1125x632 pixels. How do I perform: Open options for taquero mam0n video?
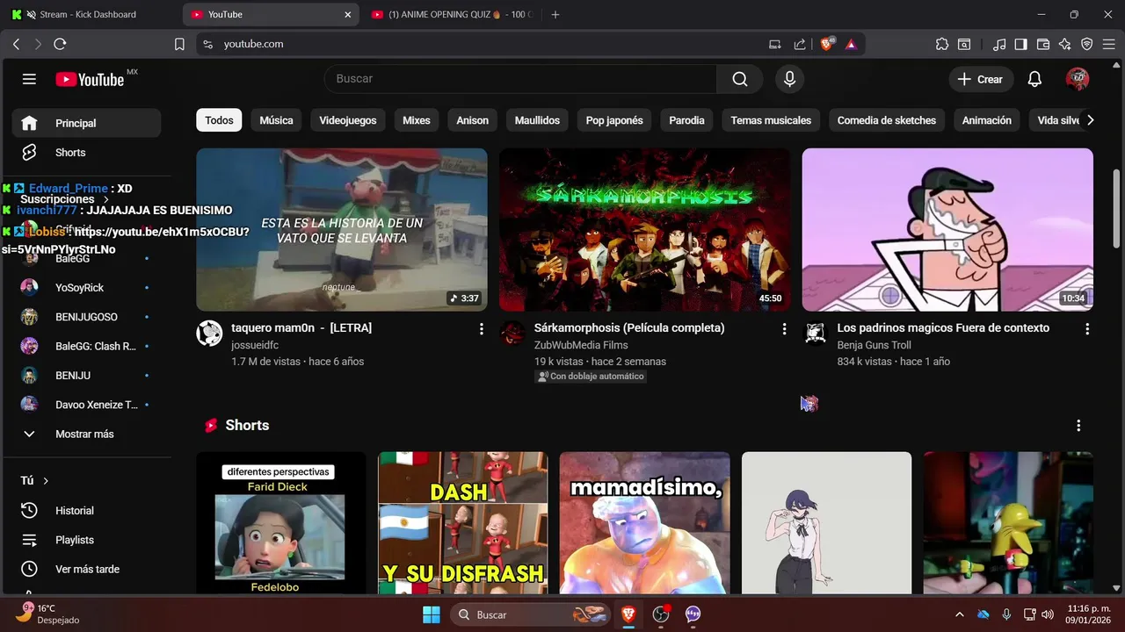(x=481, y=328)
